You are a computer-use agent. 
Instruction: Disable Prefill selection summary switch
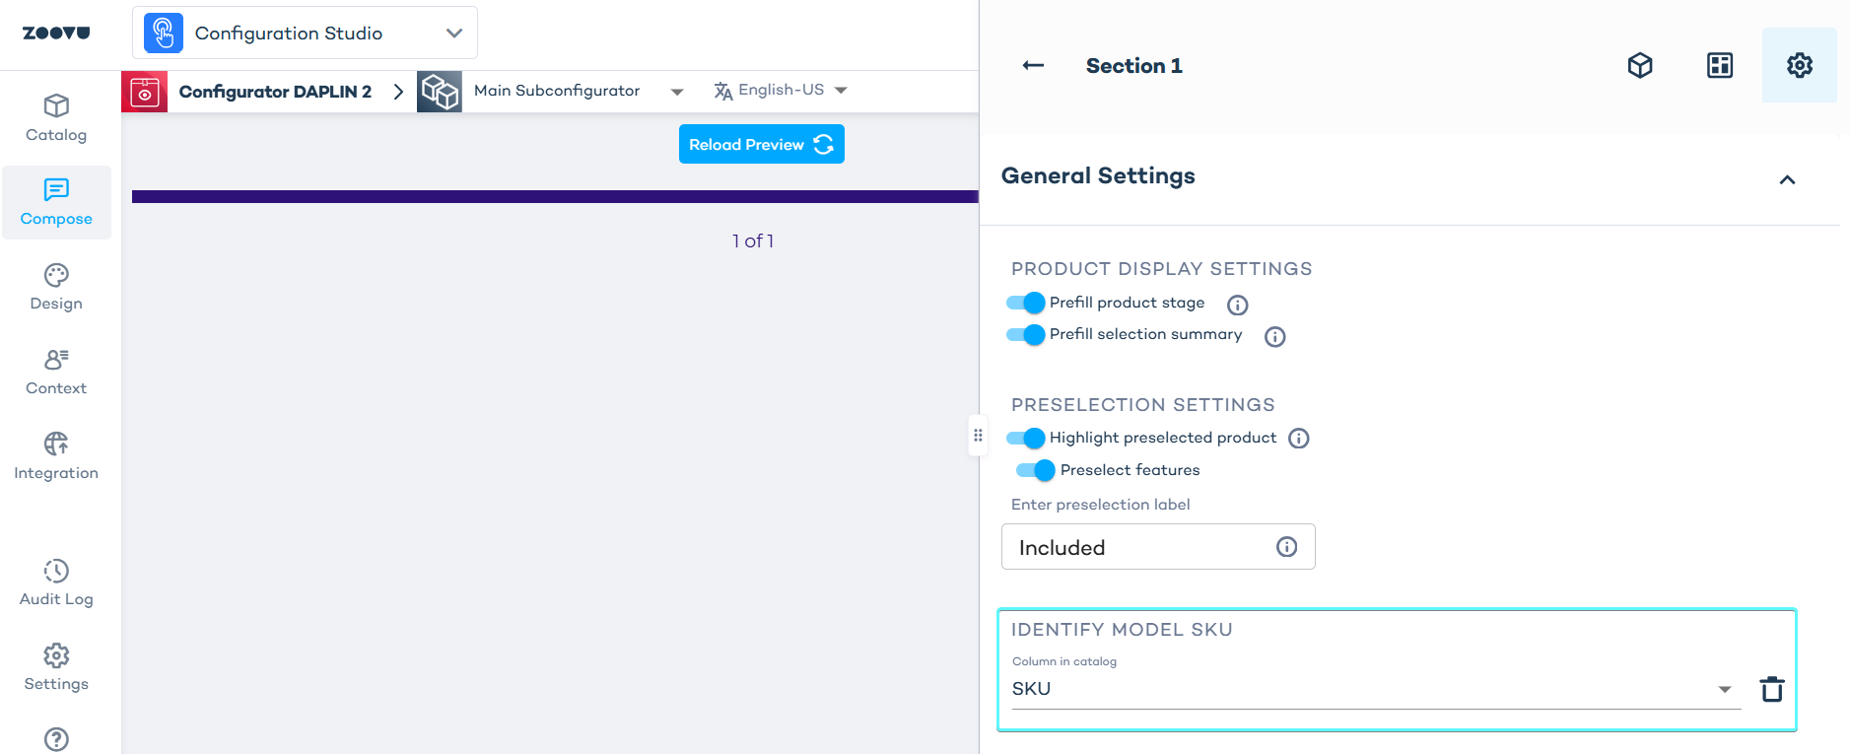(1026, 335)
